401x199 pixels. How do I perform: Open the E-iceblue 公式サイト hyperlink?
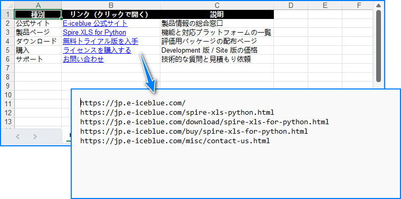pos(95,24)
